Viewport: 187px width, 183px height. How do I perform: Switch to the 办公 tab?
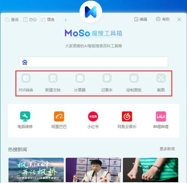(30, 20)
